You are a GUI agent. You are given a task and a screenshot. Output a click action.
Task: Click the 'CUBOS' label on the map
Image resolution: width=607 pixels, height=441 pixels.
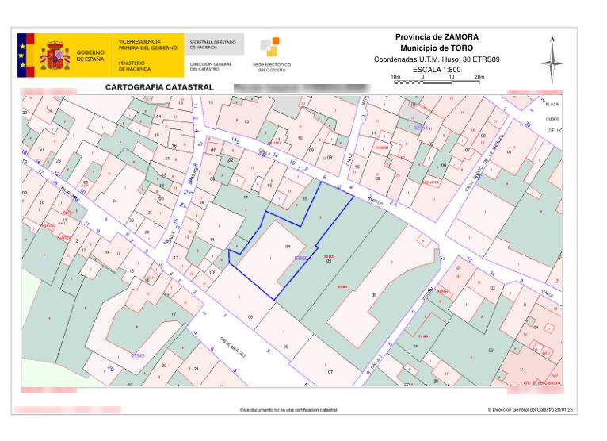[x=552, y=119]
